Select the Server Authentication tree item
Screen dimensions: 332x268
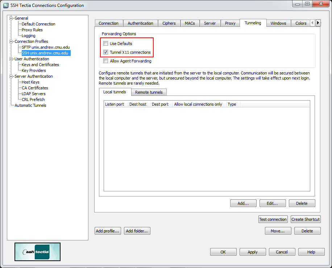[34, 76]
